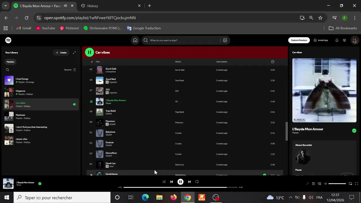Open Recents sort dropdown

[x=70, y=70]
